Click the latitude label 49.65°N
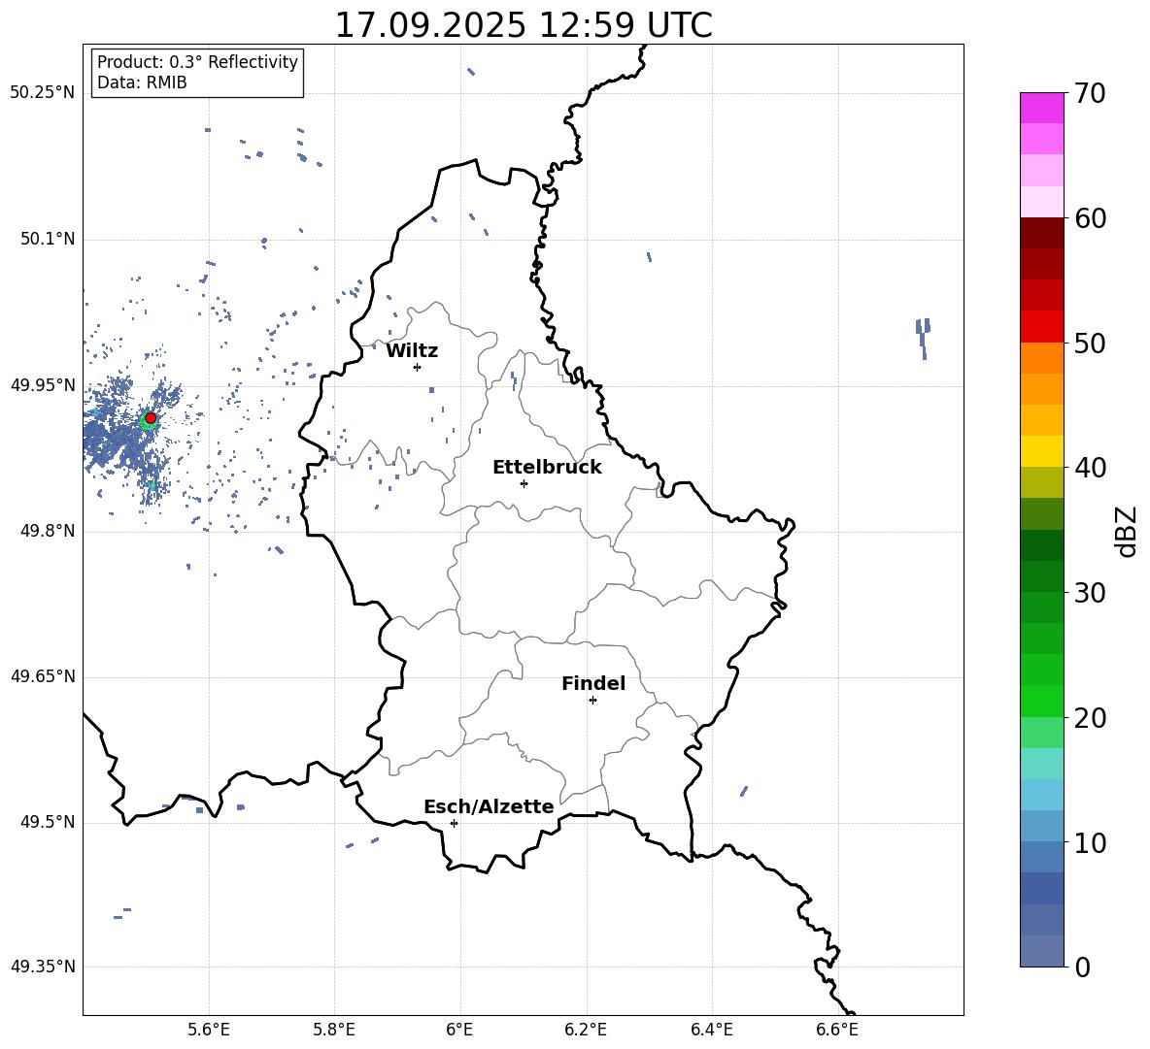 tap(43, 676)
